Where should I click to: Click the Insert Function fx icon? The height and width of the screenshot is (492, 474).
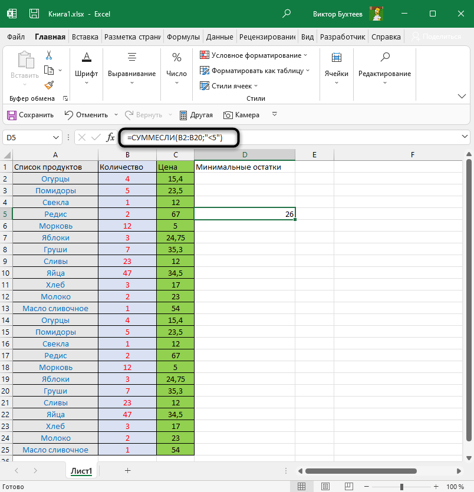point(110,137)
